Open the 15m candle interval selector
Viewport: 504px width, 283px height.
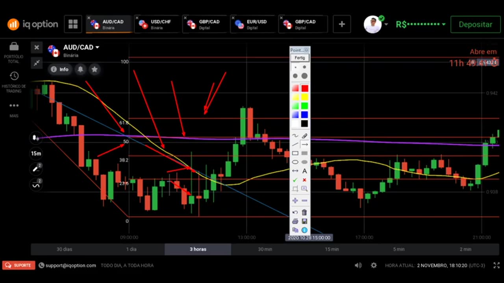(x=36, y=154)
